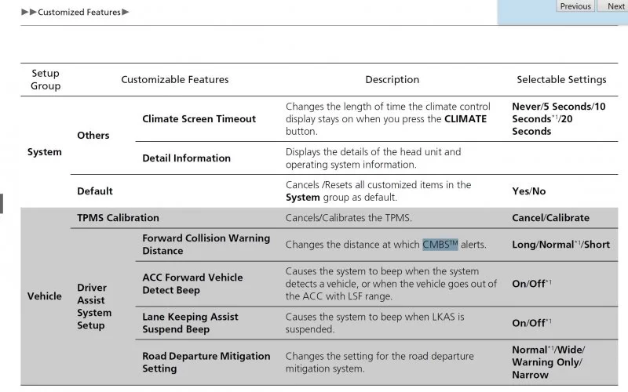The width and height of the screenshot is (628, 392).
Task: Click the Selectable Settings column header
Action: coord(561,80)
